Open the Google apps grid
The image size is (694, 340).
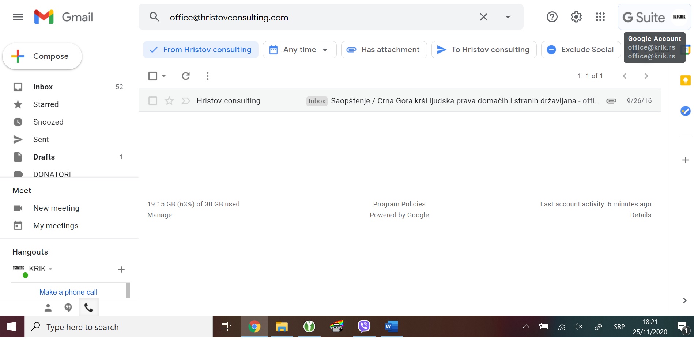[x=600, y=17]
